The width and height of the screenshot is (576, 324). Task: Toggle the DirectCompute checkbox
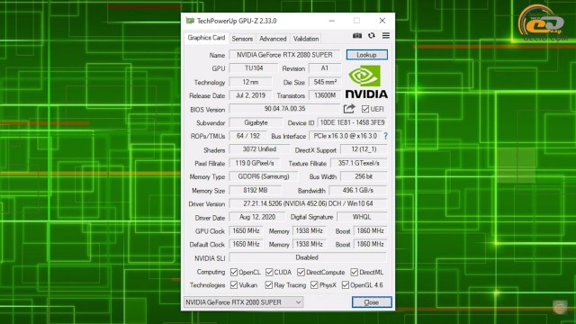pos(301,272)
